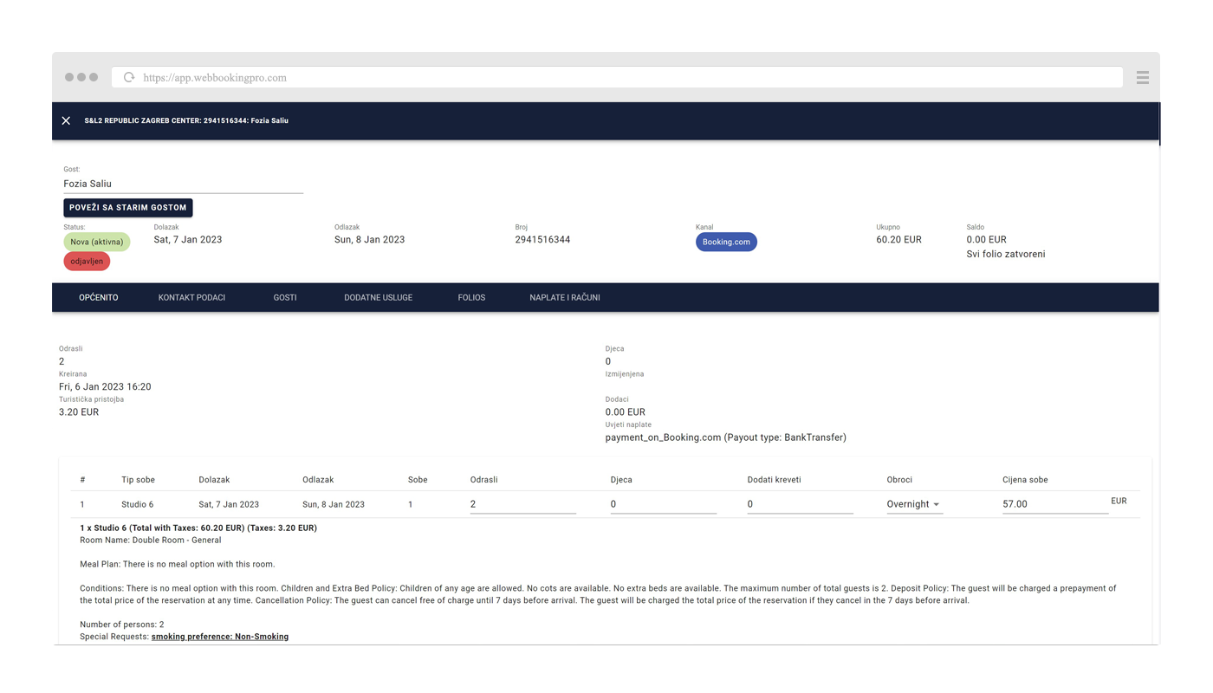Viewport: 1213px width, 693px height.
Task: Open the browser hamburger menu
Action: pos(1142,77)
